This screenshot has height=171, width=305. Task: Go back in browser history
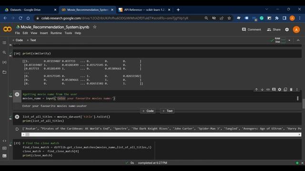click(x=5, y=18)
